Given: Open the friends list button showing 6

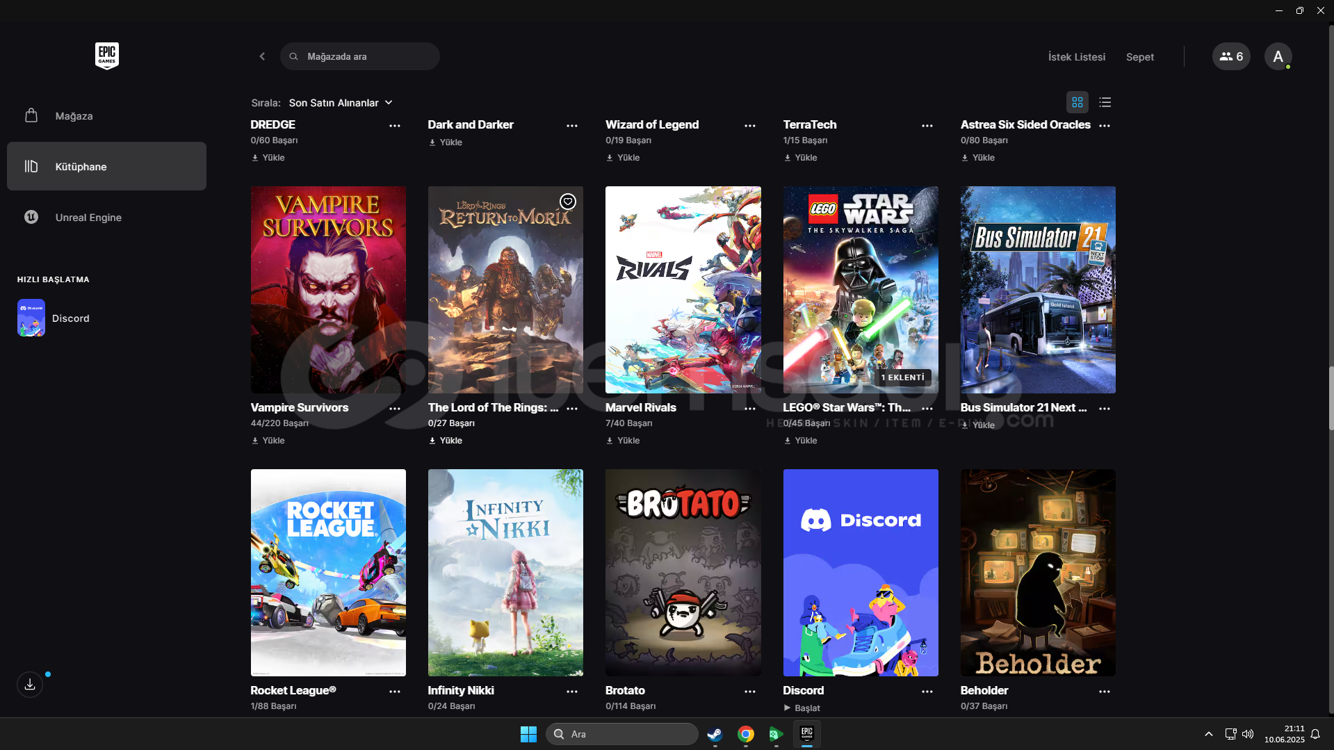Looking at the screenshot, I should pyautogui.click(x=1231, y=56).
